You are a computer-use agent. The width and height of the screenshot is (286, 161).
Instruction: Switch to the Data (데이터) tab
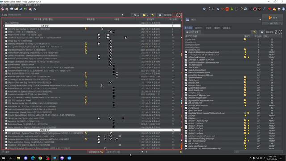coord(208,28)
